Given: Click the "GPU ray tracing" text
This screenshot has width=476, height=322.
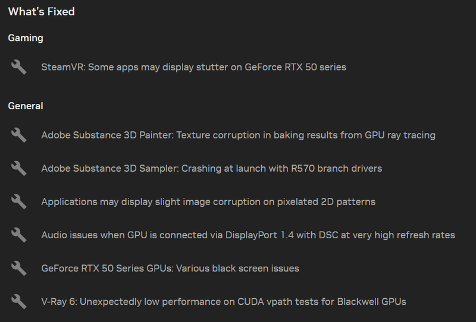Looking at the screenshot, I should (x=400, y=135).
